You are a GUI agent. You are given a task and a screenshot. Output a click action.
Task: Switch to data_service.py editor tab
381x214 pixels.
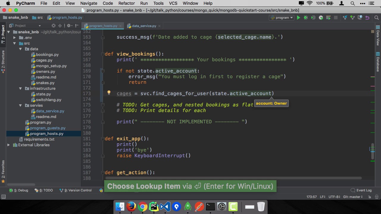pyautogui.click(x=144, y=26)
